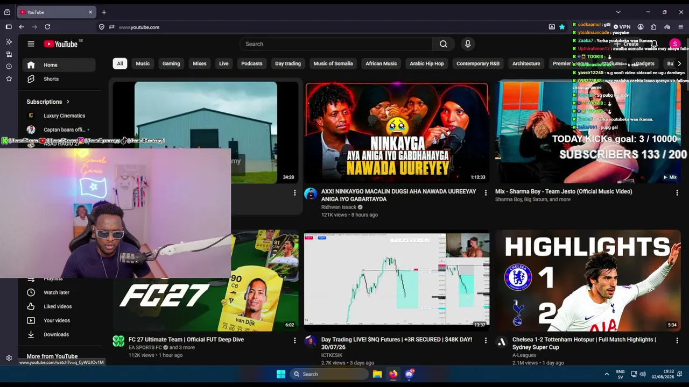
Task: Open File Explorer from taskbar
Action: [377, 374]
